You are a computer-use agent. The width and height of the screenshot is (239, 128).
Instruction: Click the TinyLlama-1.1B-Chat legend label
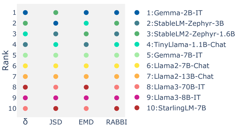tap(186, 45)
